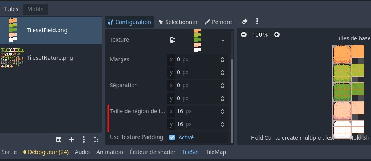The height and width of the screenshot is (161, 371).
Task: Open the sources list options menu
Action: point(84,139)
